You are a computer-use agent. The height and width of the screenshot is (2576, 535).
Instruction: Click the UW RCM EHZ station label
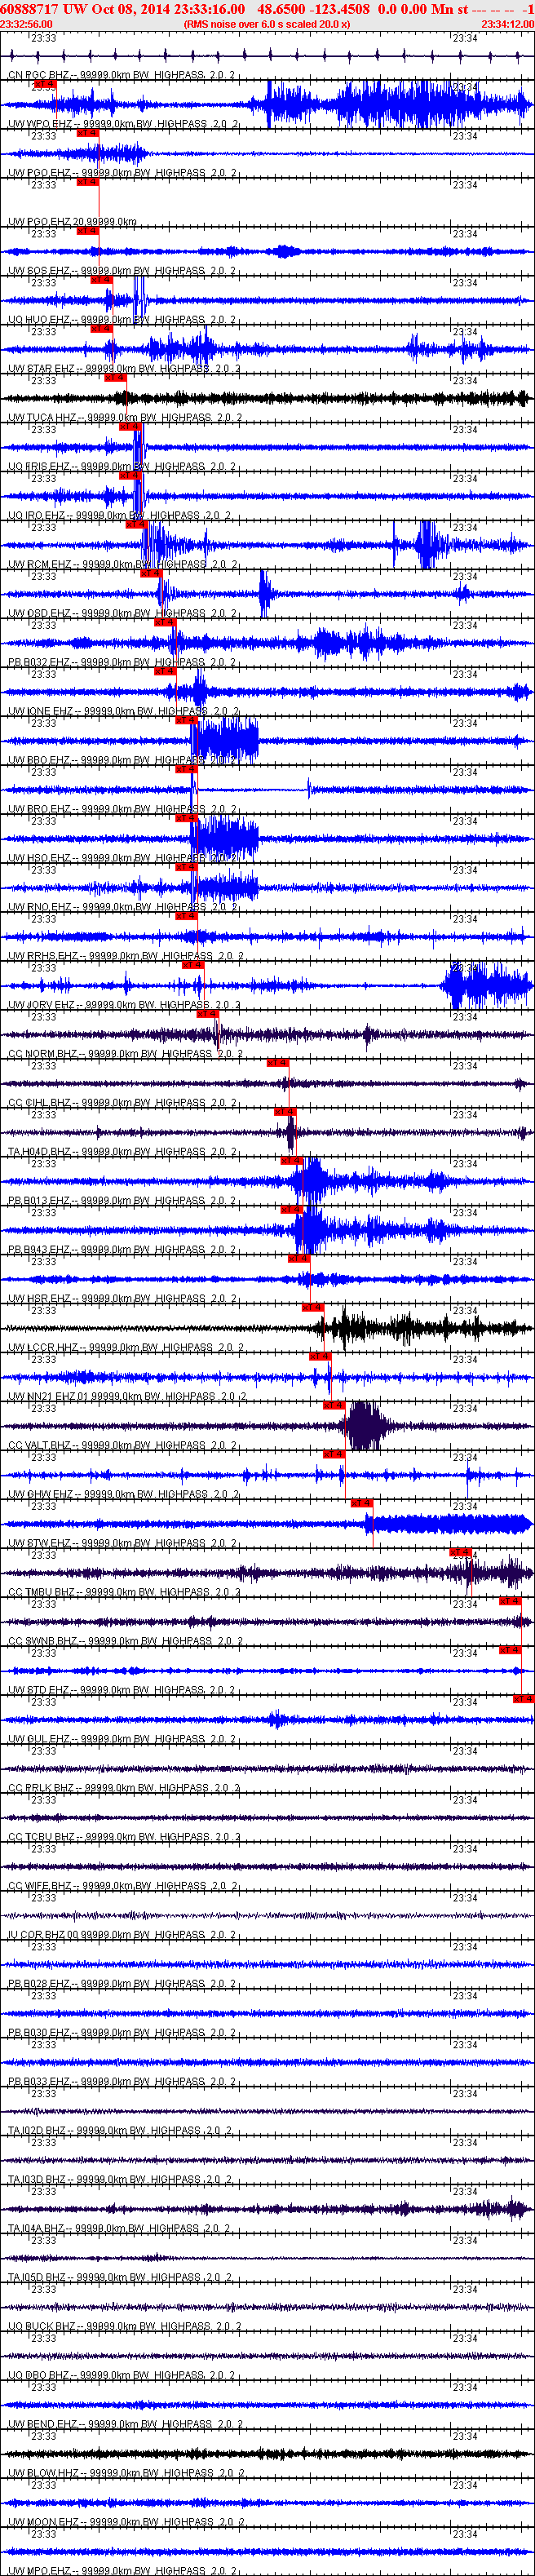122,565
